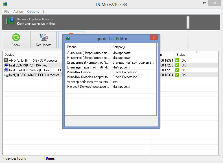Select the Шина адаптера IPv4 IPv6 row
This screenshot has width=223, height=163.
(111, 67)
